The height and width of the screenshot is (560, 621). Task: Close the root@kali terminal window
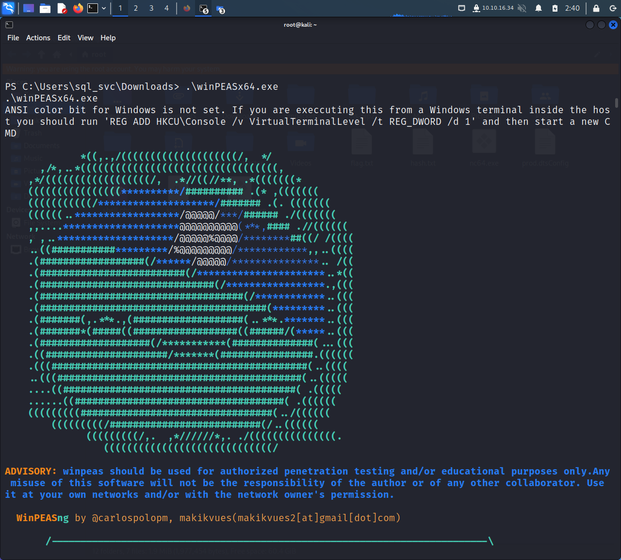(613, 25)
